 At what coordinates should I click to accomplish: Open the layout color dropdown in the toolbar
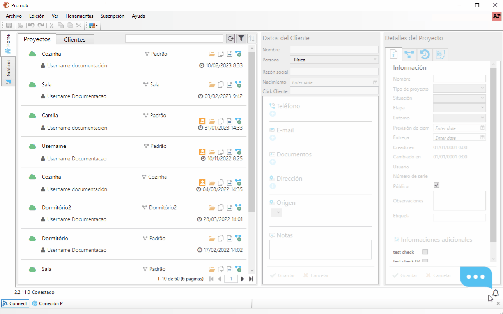pyautogui.click(x=94, y=25)
